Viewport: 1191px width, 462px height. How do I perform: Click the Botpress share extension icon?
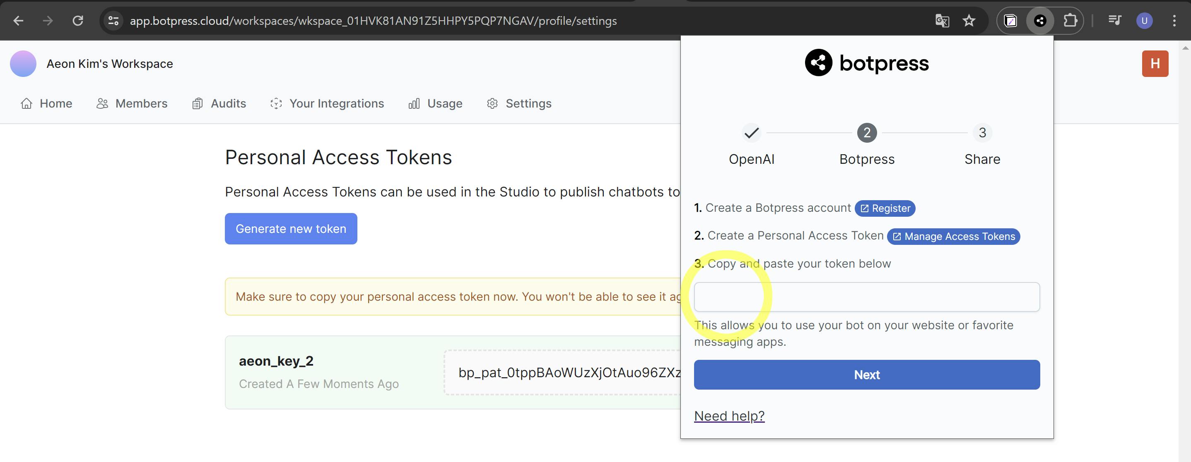(1040, 21)
